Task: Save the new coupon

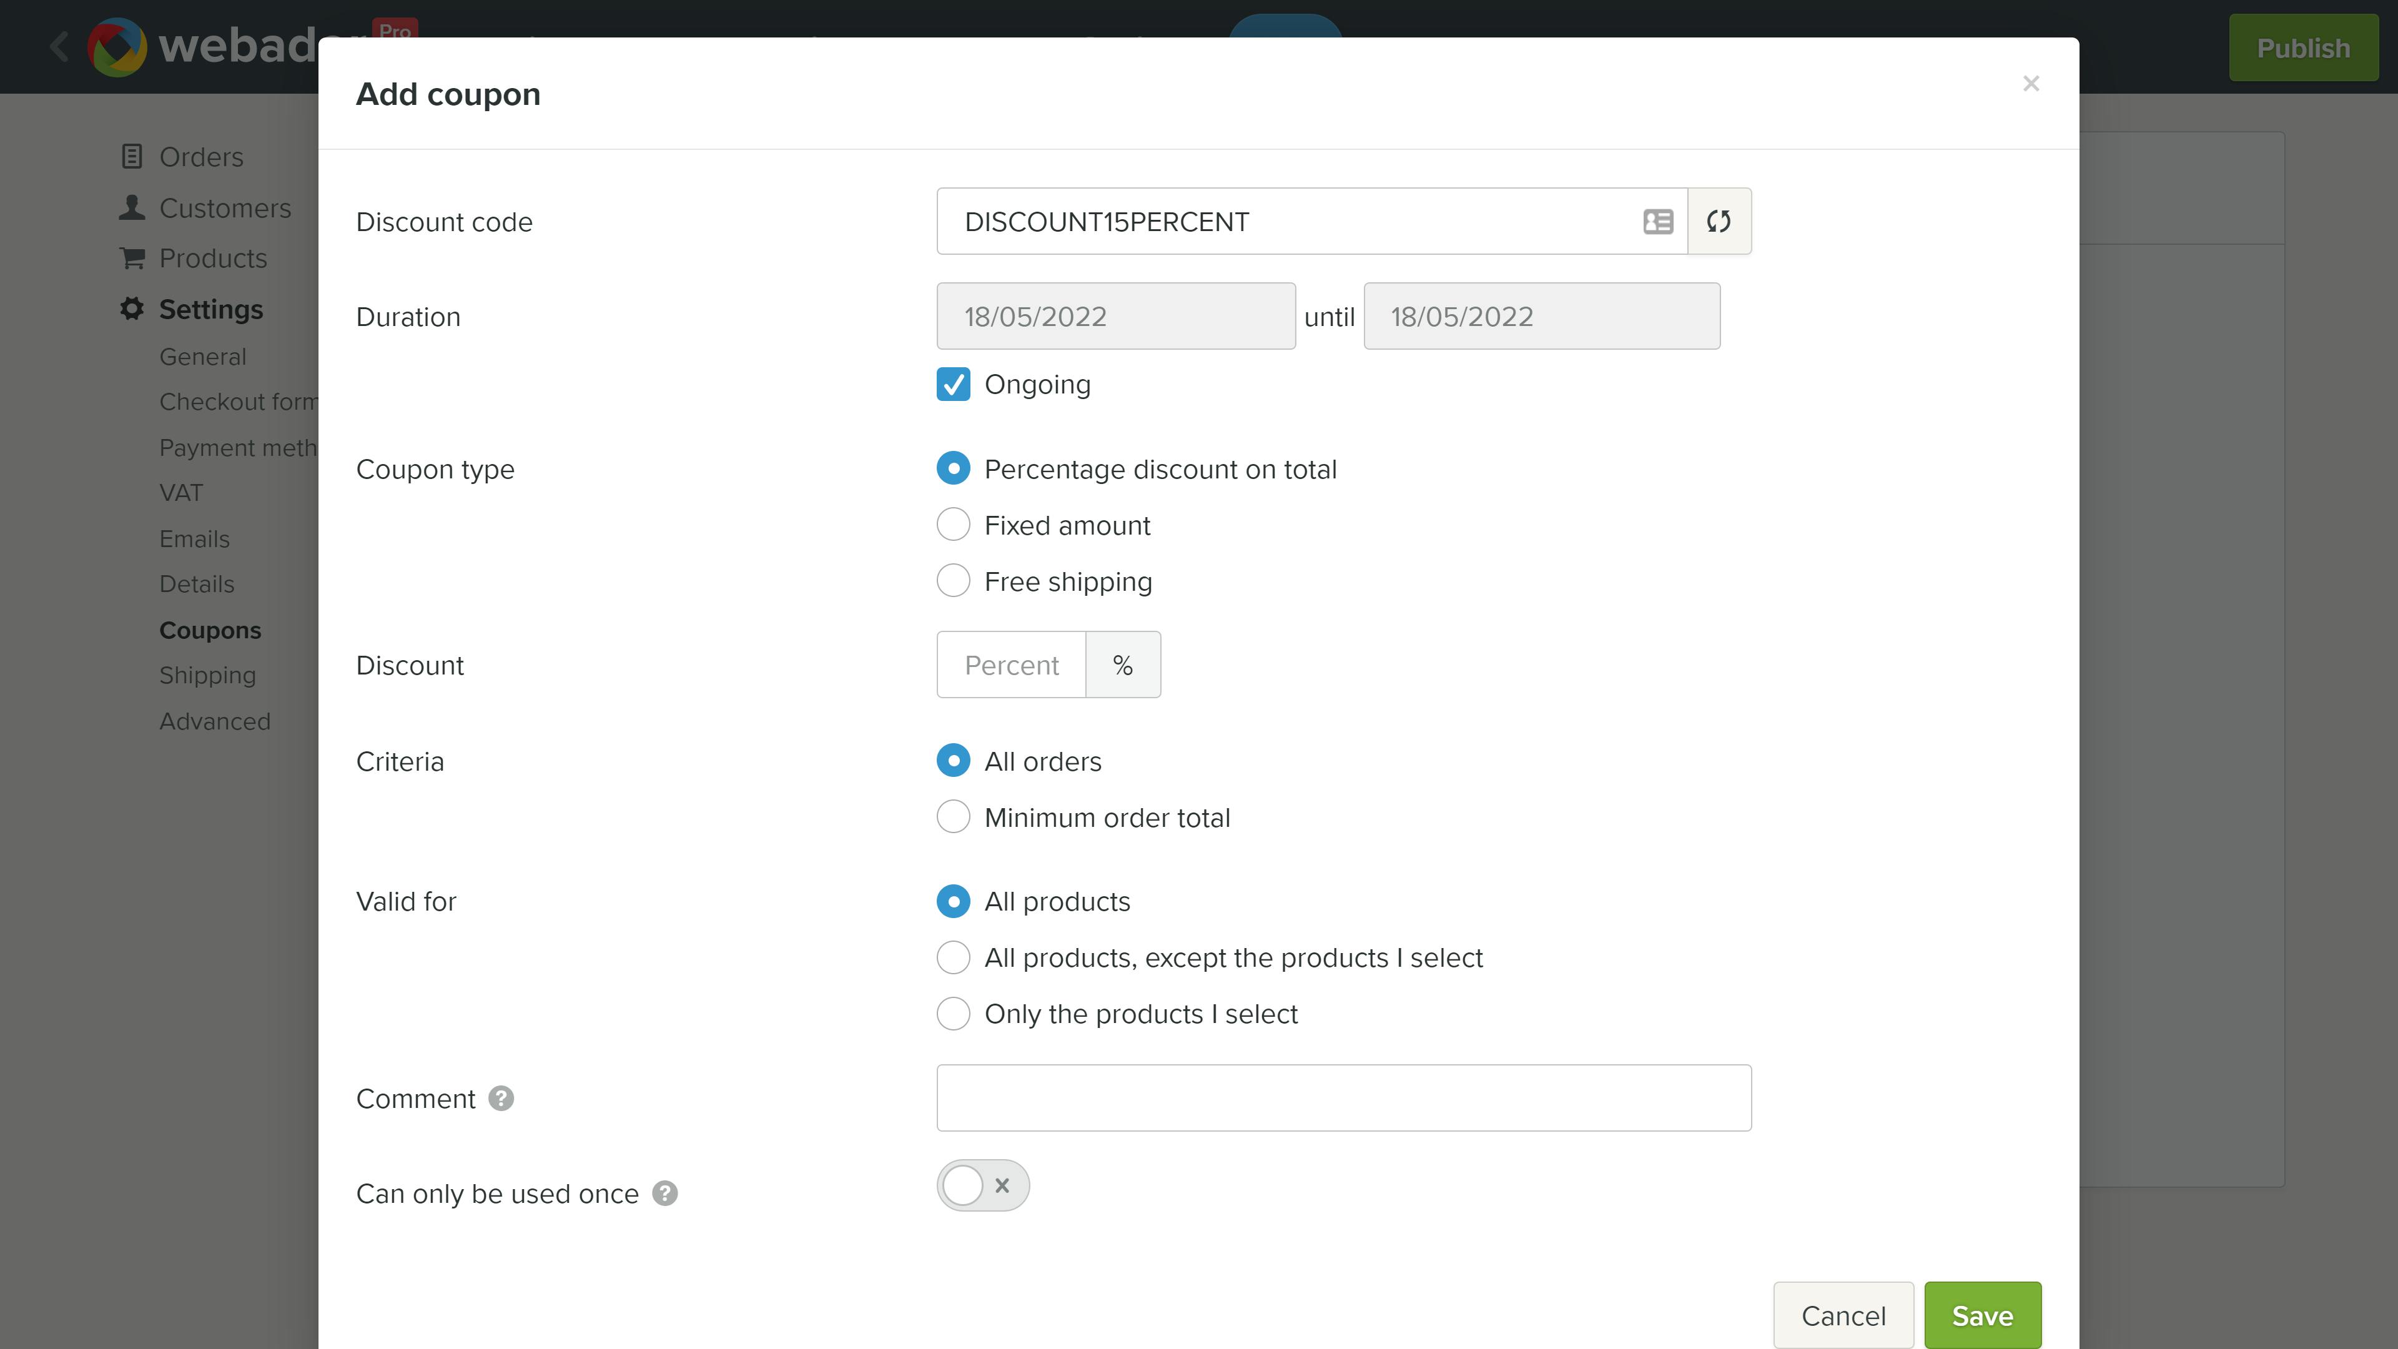Action: coord(1982,1315)
